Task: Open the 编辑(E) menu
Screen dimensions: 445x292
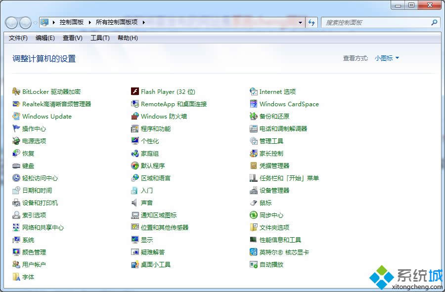Action: (x=45, y=38)
